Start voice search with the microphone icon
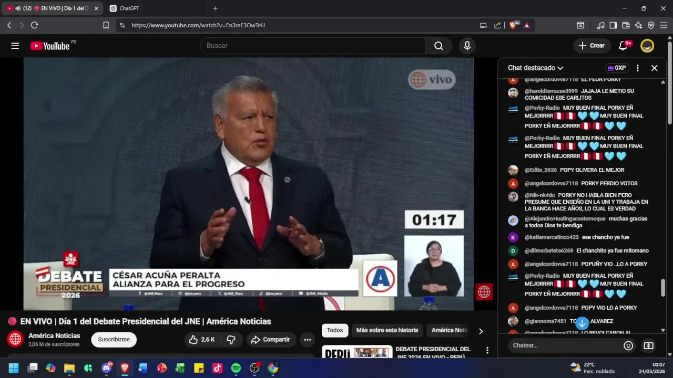Image resolution: width=673 pixels, height=378 pixels. pyautogui.click(x=467, y=46)
